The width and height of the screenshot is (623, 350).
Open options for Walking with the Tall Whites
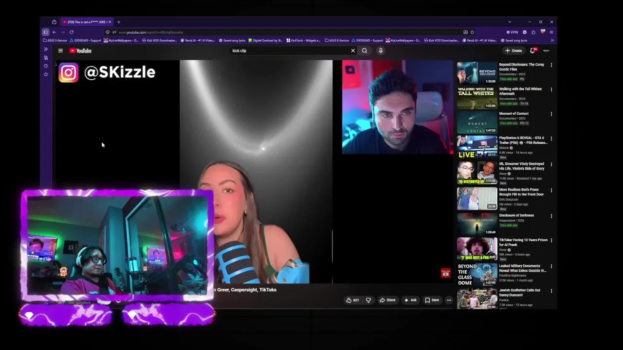(551, 89)
